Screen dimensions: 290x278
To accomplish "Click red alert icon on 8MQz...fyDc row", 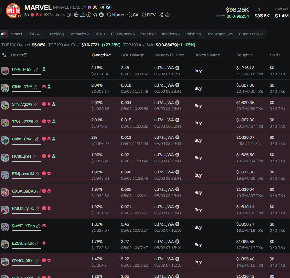I will pyautogui.click(x=44, y=208).
